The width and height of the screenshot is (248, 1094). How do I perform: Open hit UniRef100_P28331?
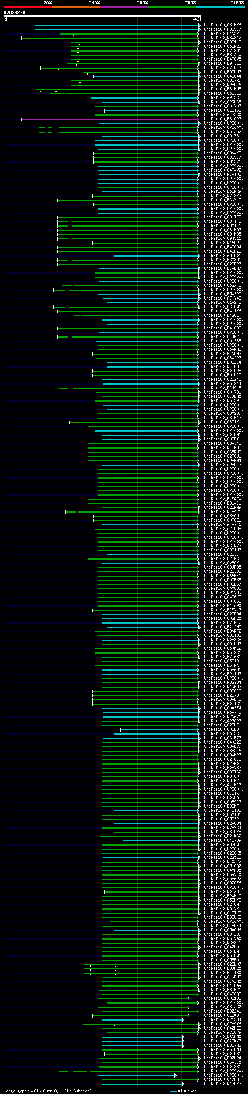222,572
